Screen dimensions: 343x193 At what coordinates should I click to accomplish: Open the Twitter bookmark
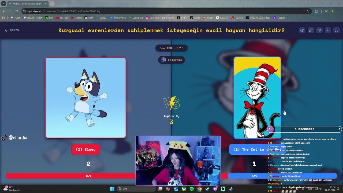(182, 18)
